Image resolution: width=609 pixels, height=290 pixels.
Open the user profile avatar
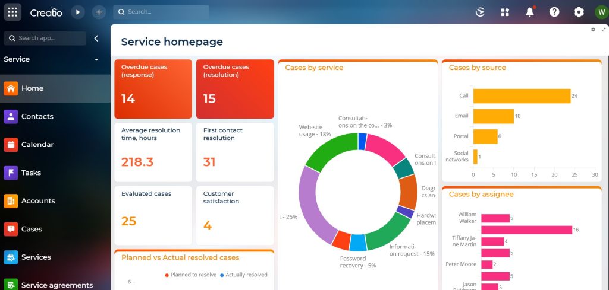pyautogui.click(x=601, y=12)
